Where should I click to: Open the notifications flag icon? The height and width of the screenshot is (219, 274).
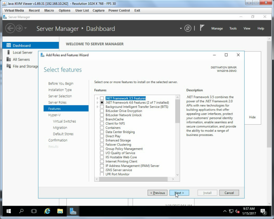pos(202,28)
